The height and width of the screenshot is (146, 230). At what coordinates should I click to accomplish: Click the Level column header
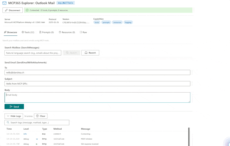point(26,129)
